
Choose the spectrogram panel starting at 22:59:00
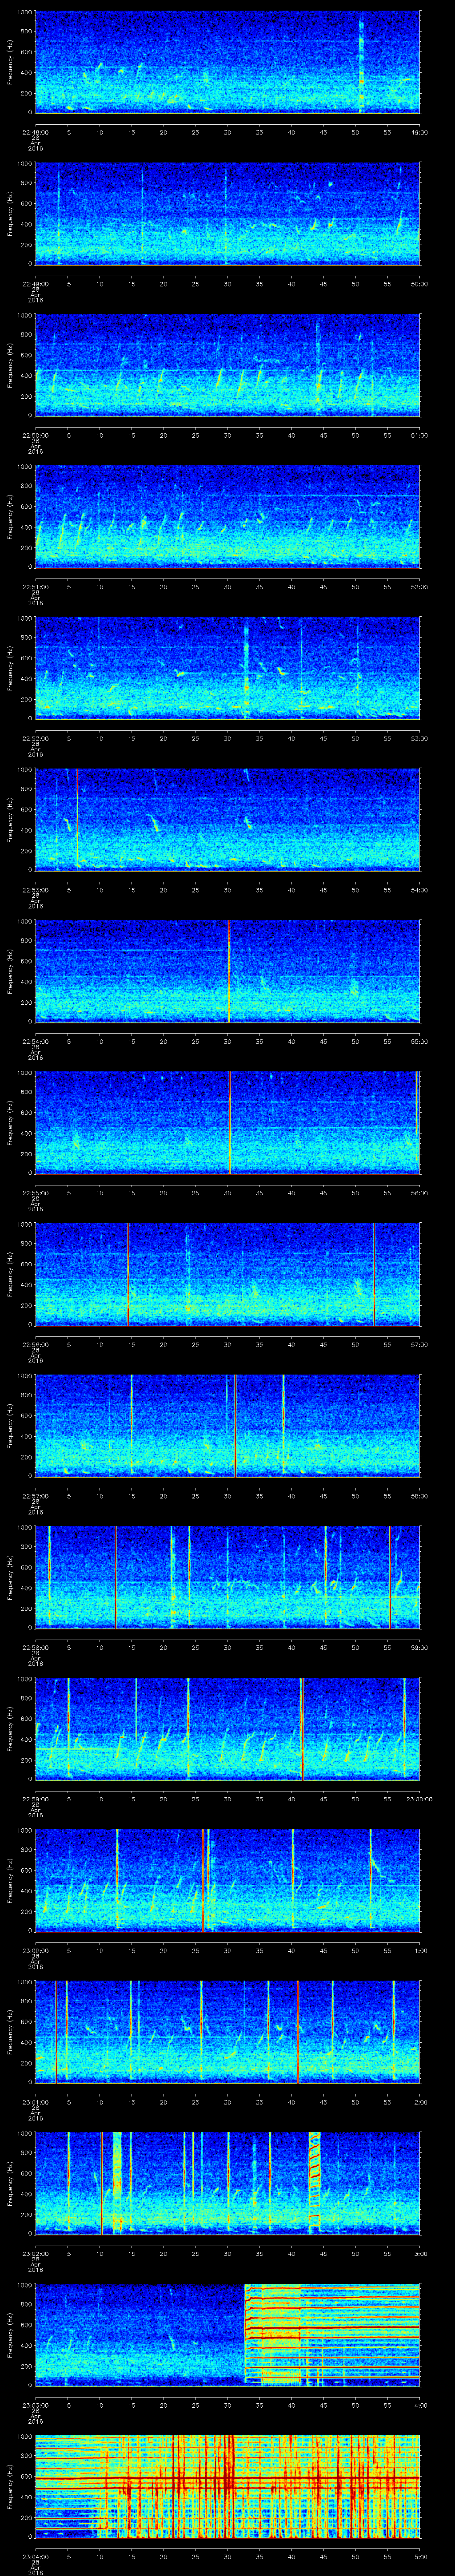tap(228, 1728)
